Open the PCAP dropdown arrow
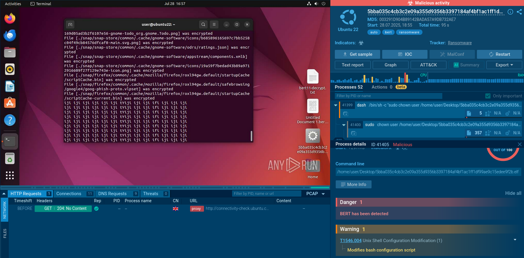524x258 pixels. point(323,194)
